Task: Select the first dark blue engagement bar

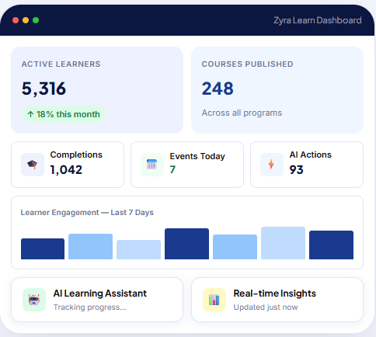Action: click(x=43, y=248)
